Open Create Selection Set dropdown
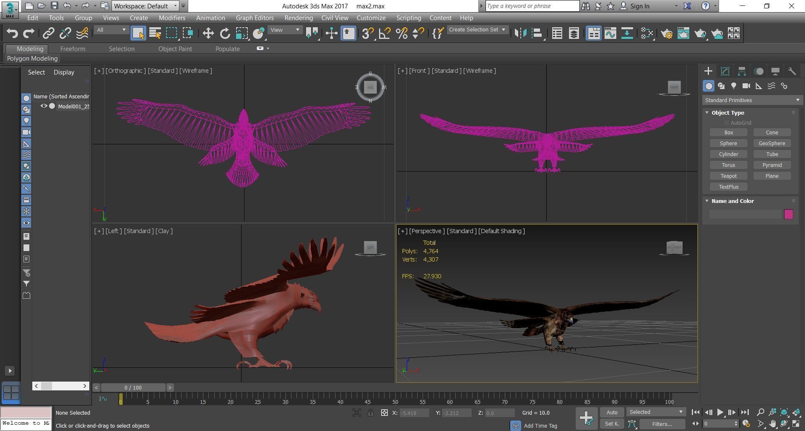 click(x=477, y=30)
